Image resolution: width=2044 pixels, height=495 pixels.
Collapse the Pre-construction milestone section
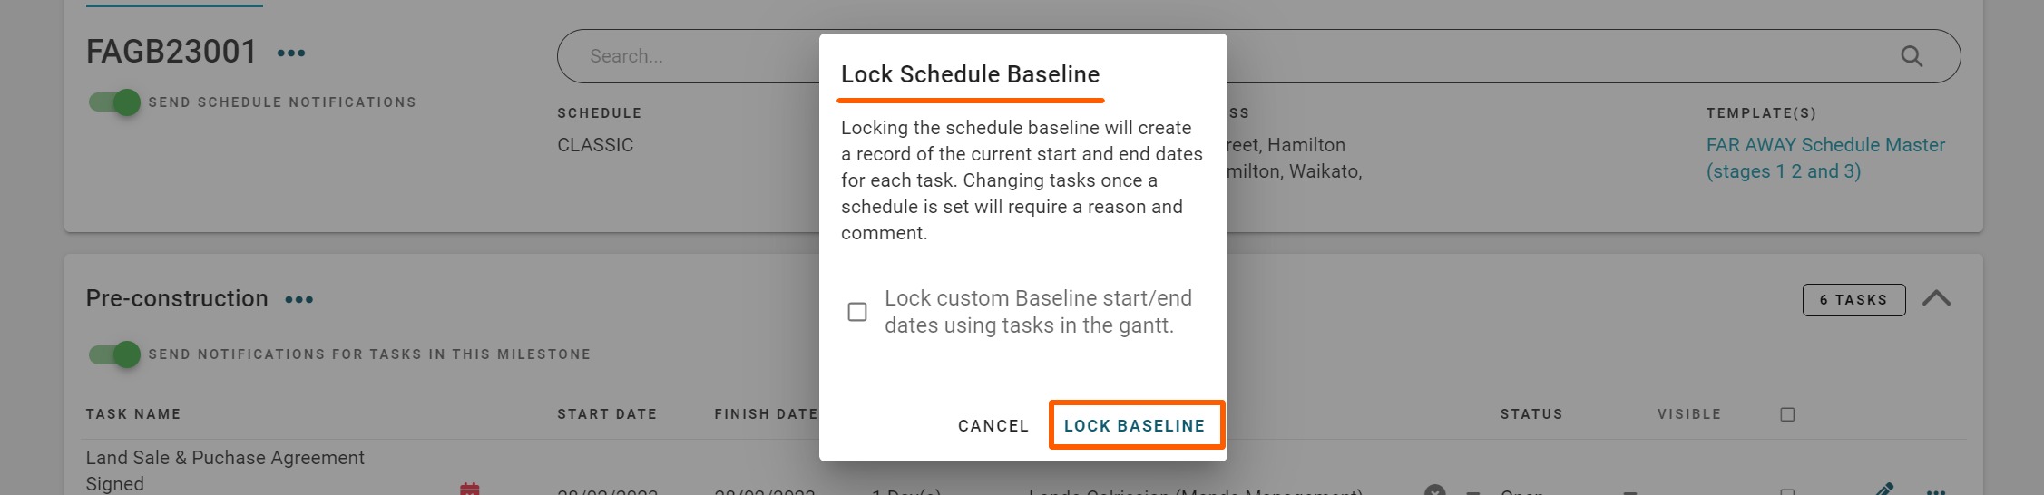coord(1936,298)
